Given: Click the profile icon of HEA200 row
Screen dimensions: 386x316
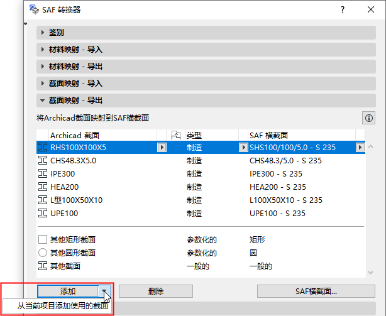Looking at the screenshot, I should pyautogui.click(x=43, y=187).
